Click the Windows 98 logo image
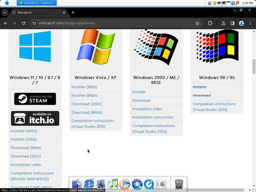 point(217,46)
